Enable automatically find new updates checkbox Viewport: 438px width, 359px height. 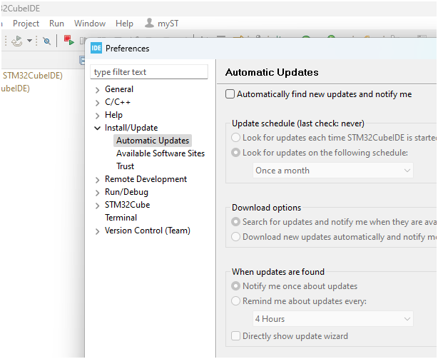[x=230, y=94]
